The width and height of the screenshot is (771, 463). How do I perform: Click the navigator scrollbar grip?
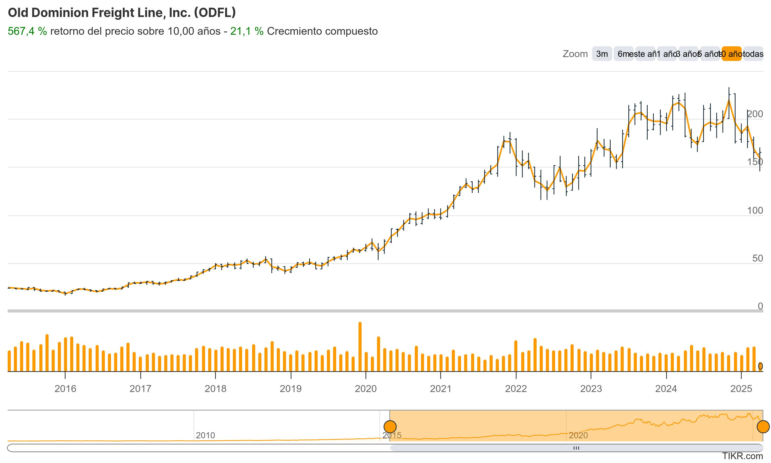click(576, 448)
